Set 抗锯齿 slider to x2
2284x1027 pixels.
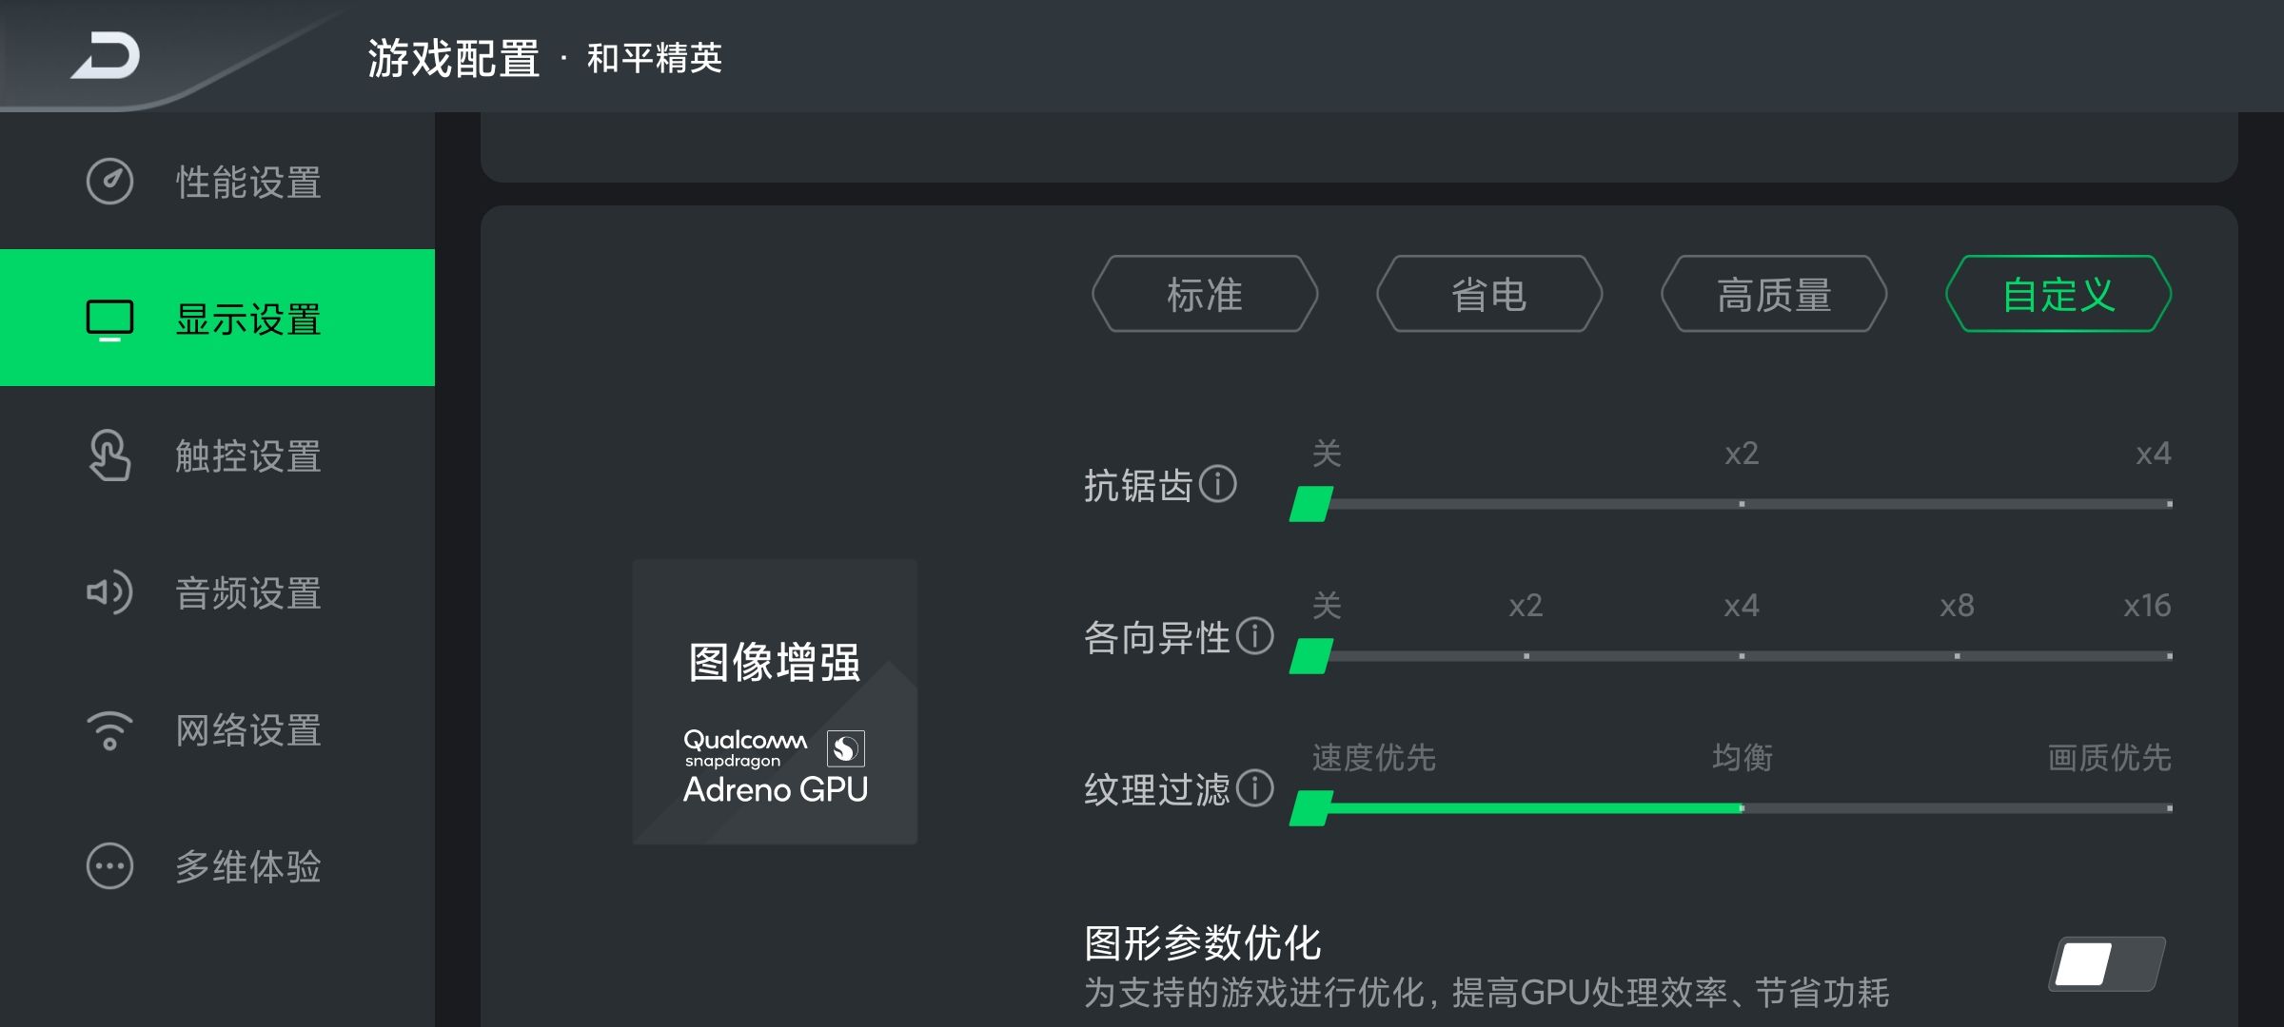pyautogui.click(x=1742, y=504)
